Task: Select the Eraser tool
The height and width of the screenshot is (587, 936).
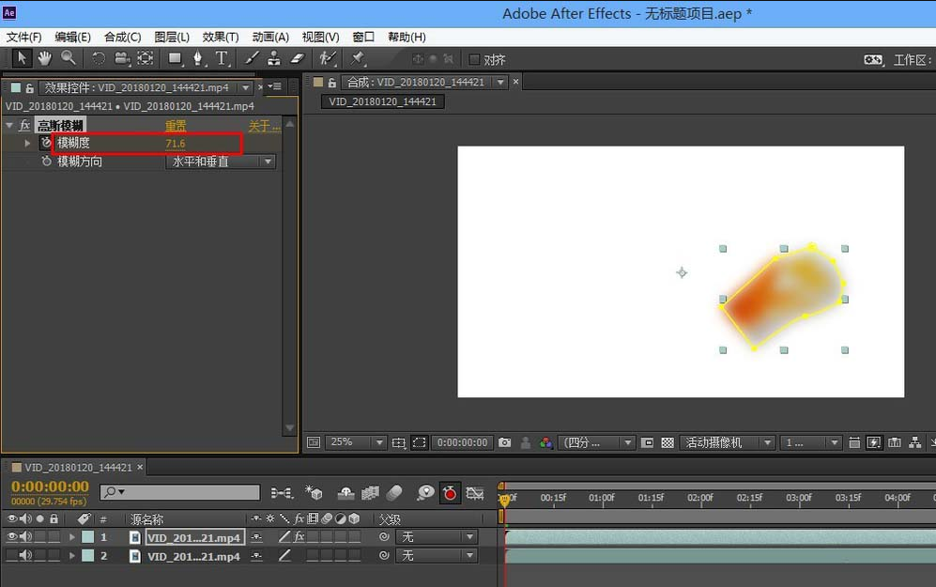Action: pyautogui.click(x=298, y=58)
